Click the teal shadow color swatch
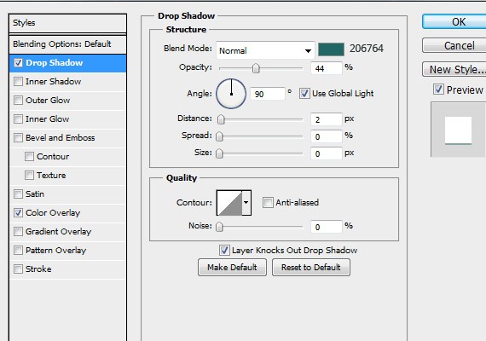 pos(331,49)
